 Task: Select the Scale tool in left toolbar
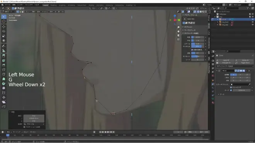(4, 36)
